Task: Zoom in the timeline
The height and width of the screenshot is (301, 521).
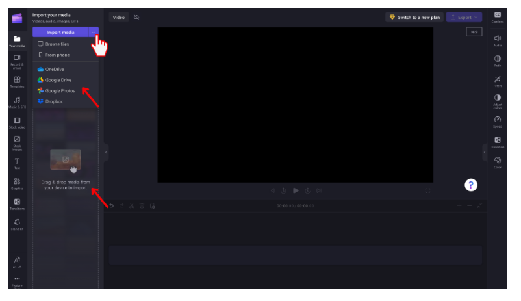Action: pos(459,206)
